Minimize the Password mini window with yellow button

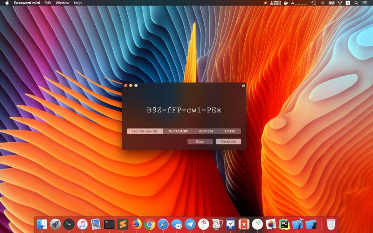(x=131, y=85)
